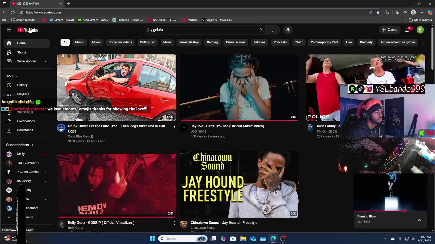Open options menu for Drunk Driver video
The width and height of the screenshot is (435, 244).
point(174,126)
